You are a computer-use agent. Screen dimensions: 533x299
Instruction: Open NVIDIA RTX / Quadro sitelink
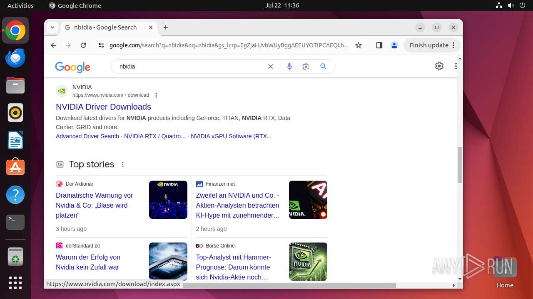coord(155,136)
